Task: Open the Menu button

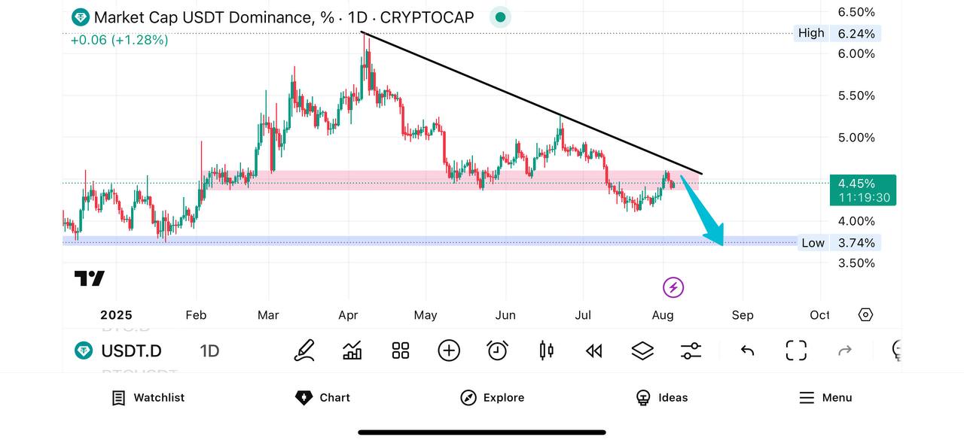Action: tap(825, 398)
